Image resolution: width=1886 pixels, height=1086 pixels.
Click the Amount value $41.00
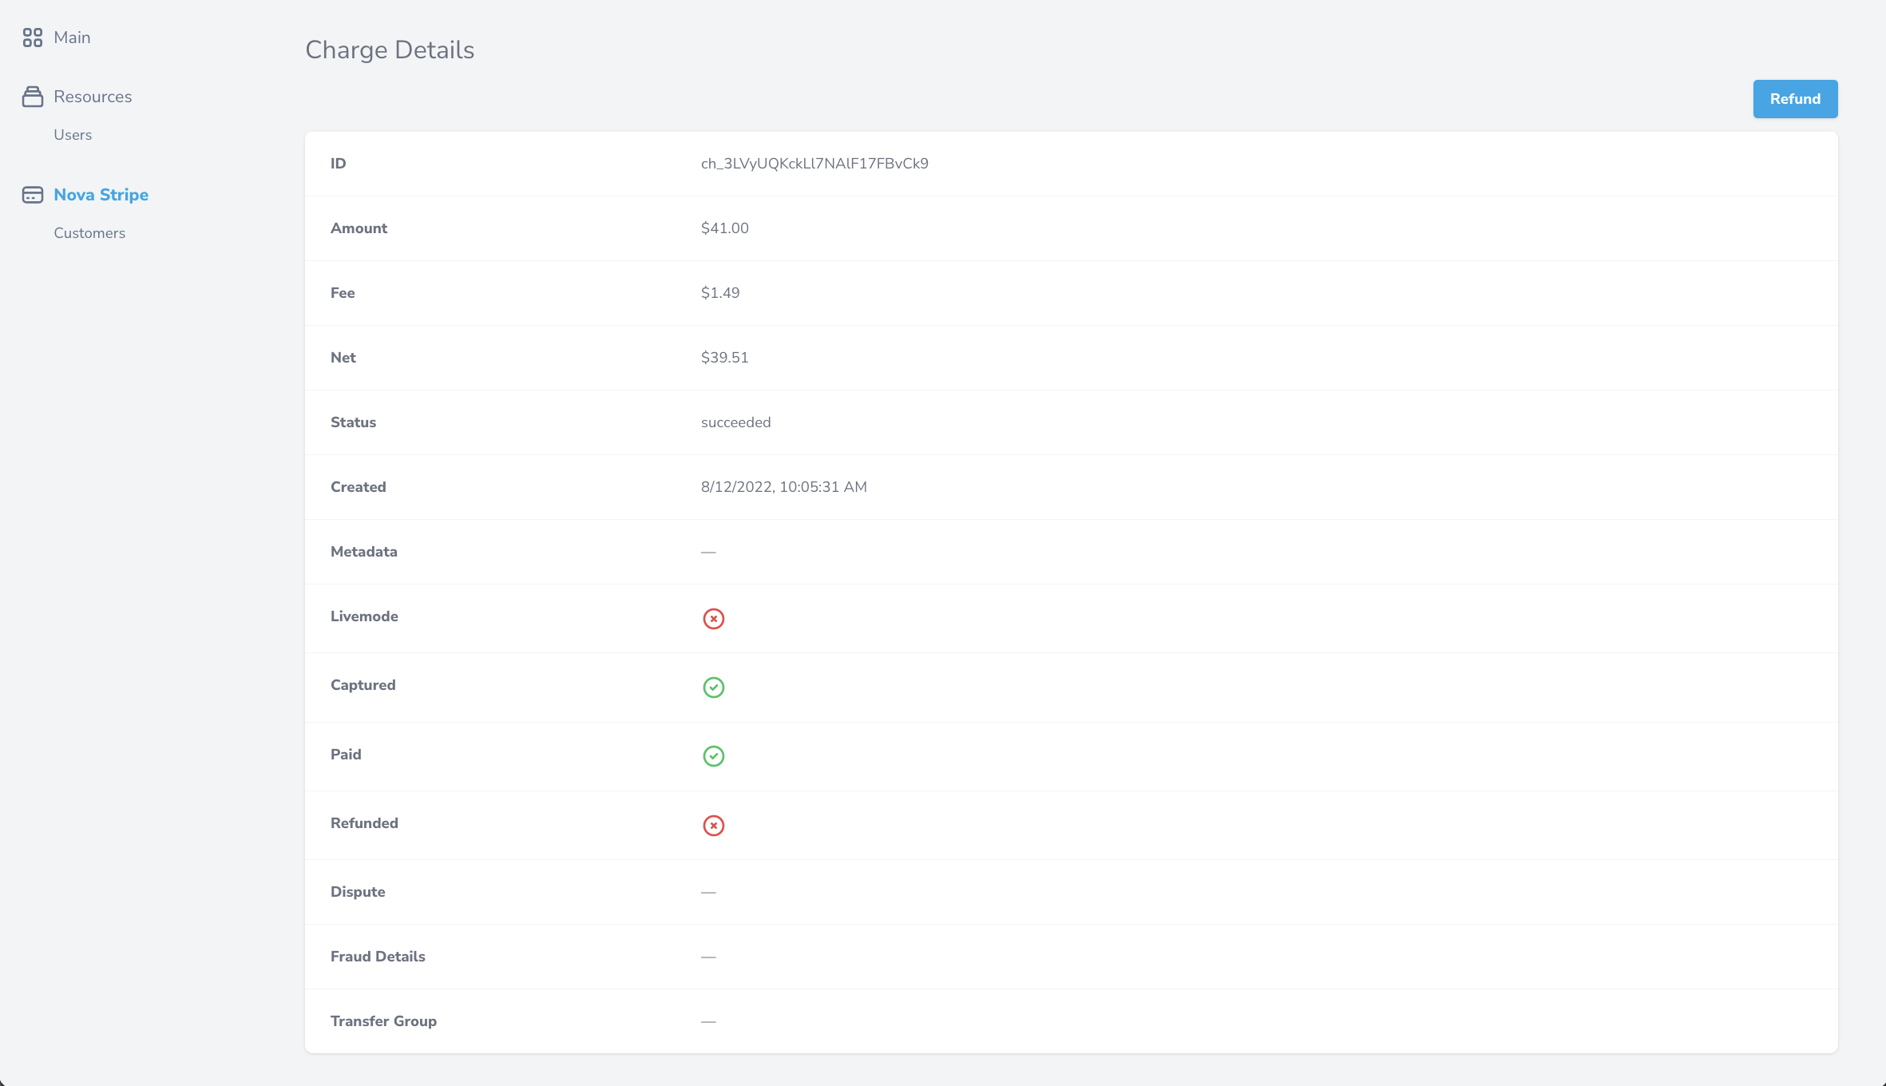tap(724, 228)
